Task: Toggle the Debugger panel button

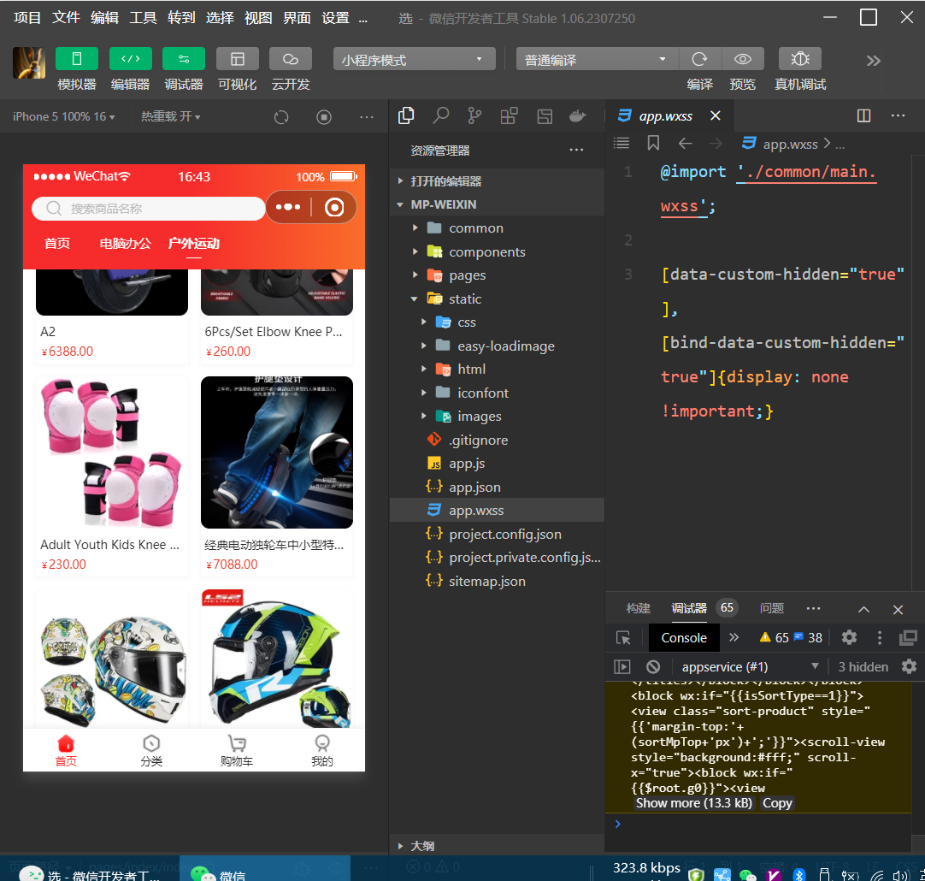Action: click(184, 59)
